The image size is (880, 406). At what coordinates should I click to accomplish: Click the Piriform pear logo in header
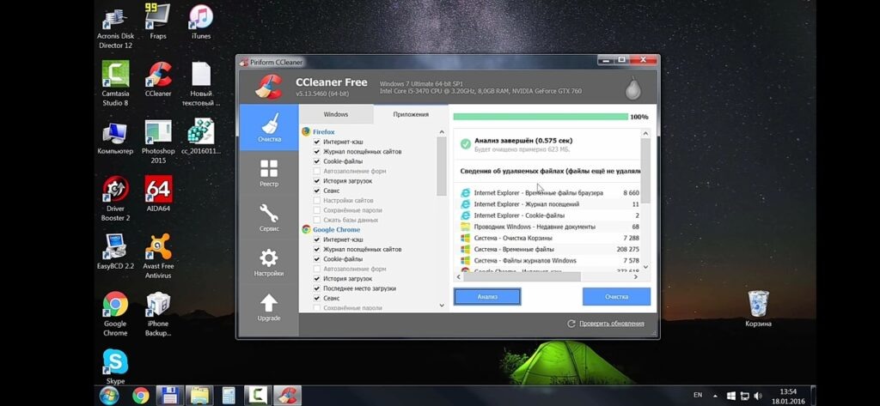click(633, 88)
